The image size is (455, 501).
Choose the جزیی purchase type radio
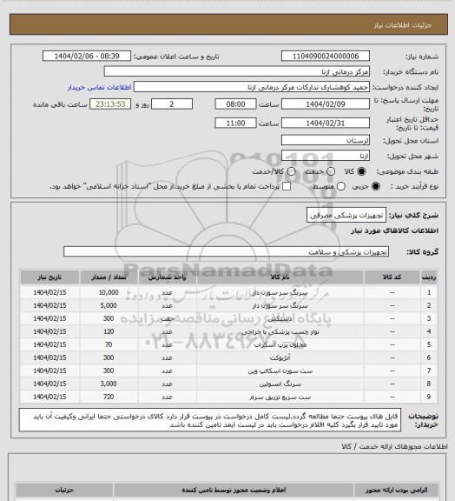376,186
